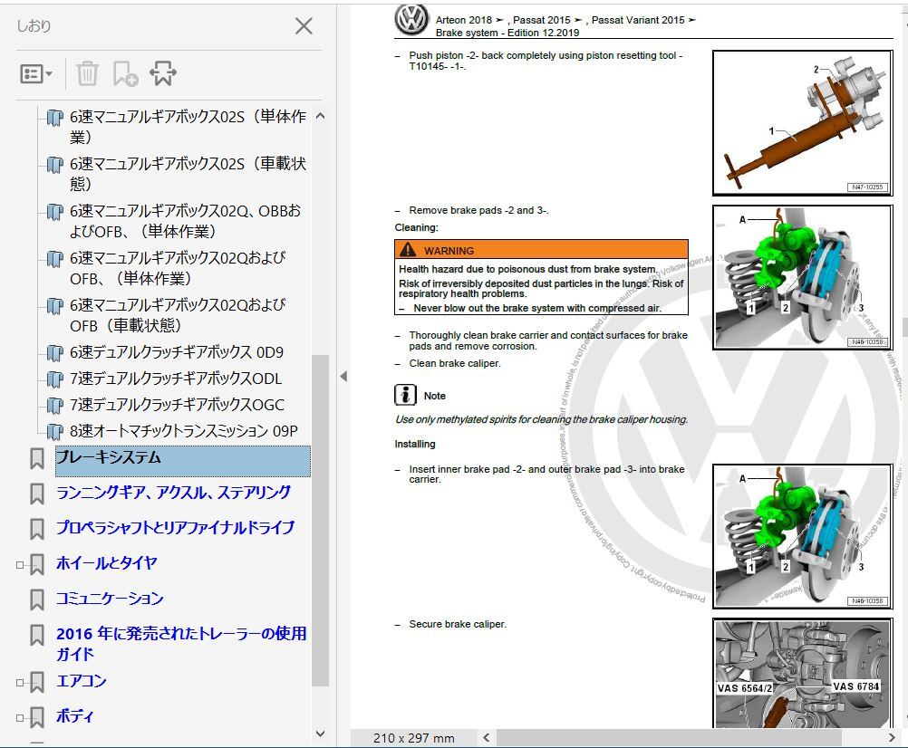Close the しおり bookmarks panel
Viewport: 908px width, 748px height.
pos(304,25)
